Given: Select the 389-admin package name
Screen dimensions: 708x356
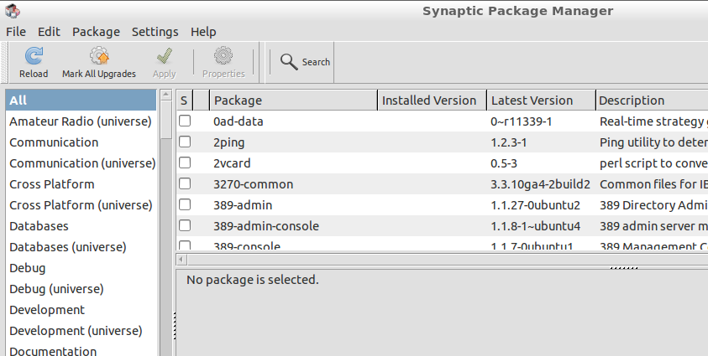Looking at the screenshot, I should point(243,205).
